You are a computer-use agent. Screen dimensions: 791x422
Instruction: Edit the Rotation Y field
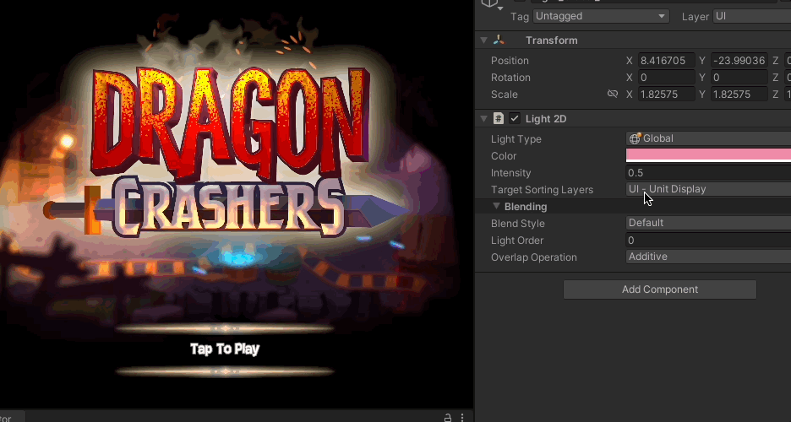(739, 78)
